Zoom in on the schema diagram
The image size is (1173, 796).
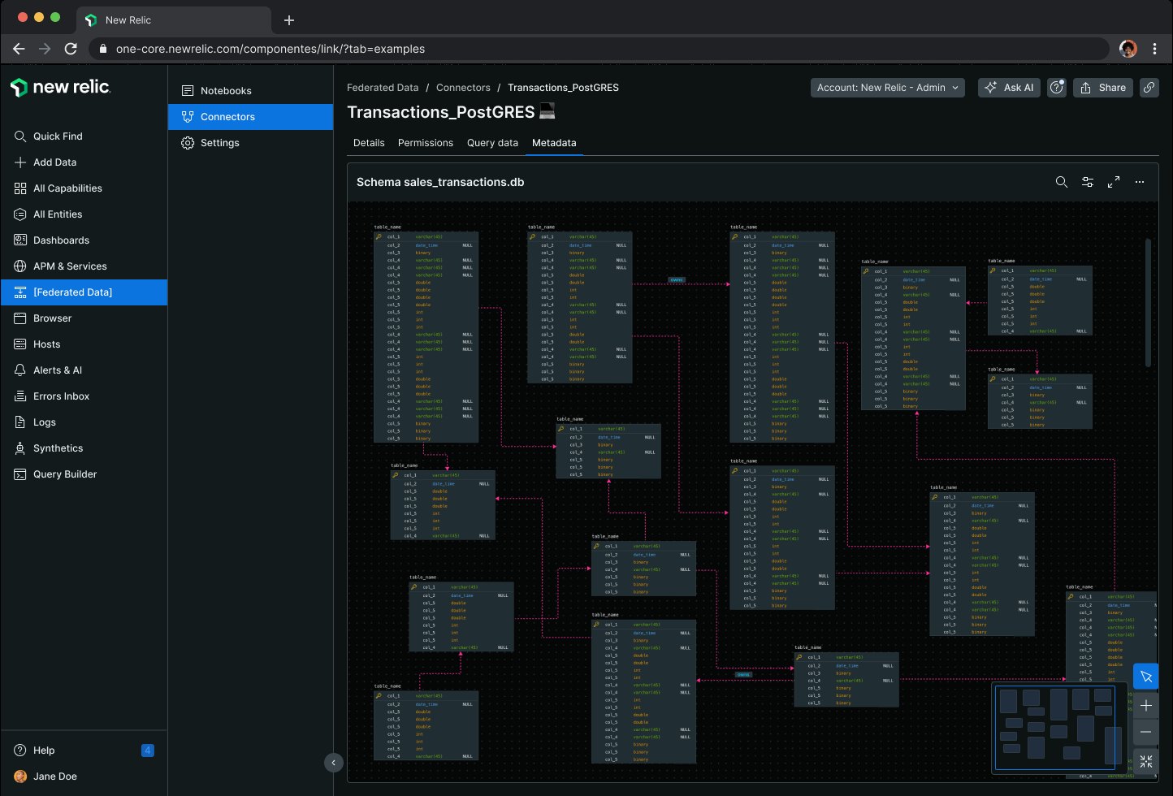[1146, 705]
